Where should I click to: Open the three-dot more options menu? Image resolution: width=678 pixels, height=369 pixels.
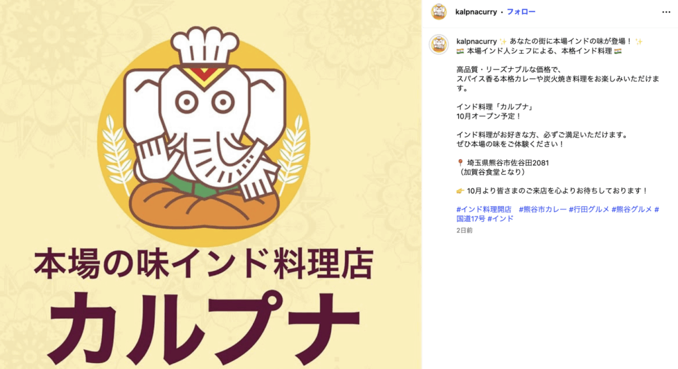click(x=666, y=12)
